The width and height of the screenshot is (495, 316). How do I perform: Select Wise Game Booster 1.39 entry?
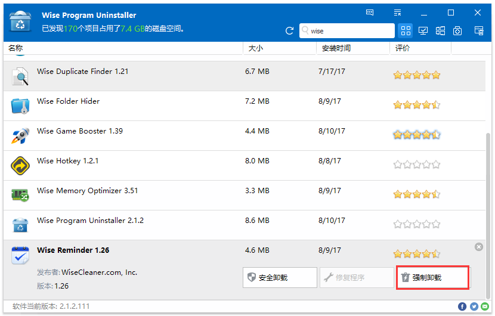click(80, 131)
